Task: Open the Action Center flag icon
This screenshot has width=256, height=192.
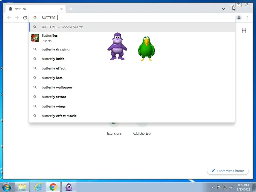Action: [x=218, y=187]
